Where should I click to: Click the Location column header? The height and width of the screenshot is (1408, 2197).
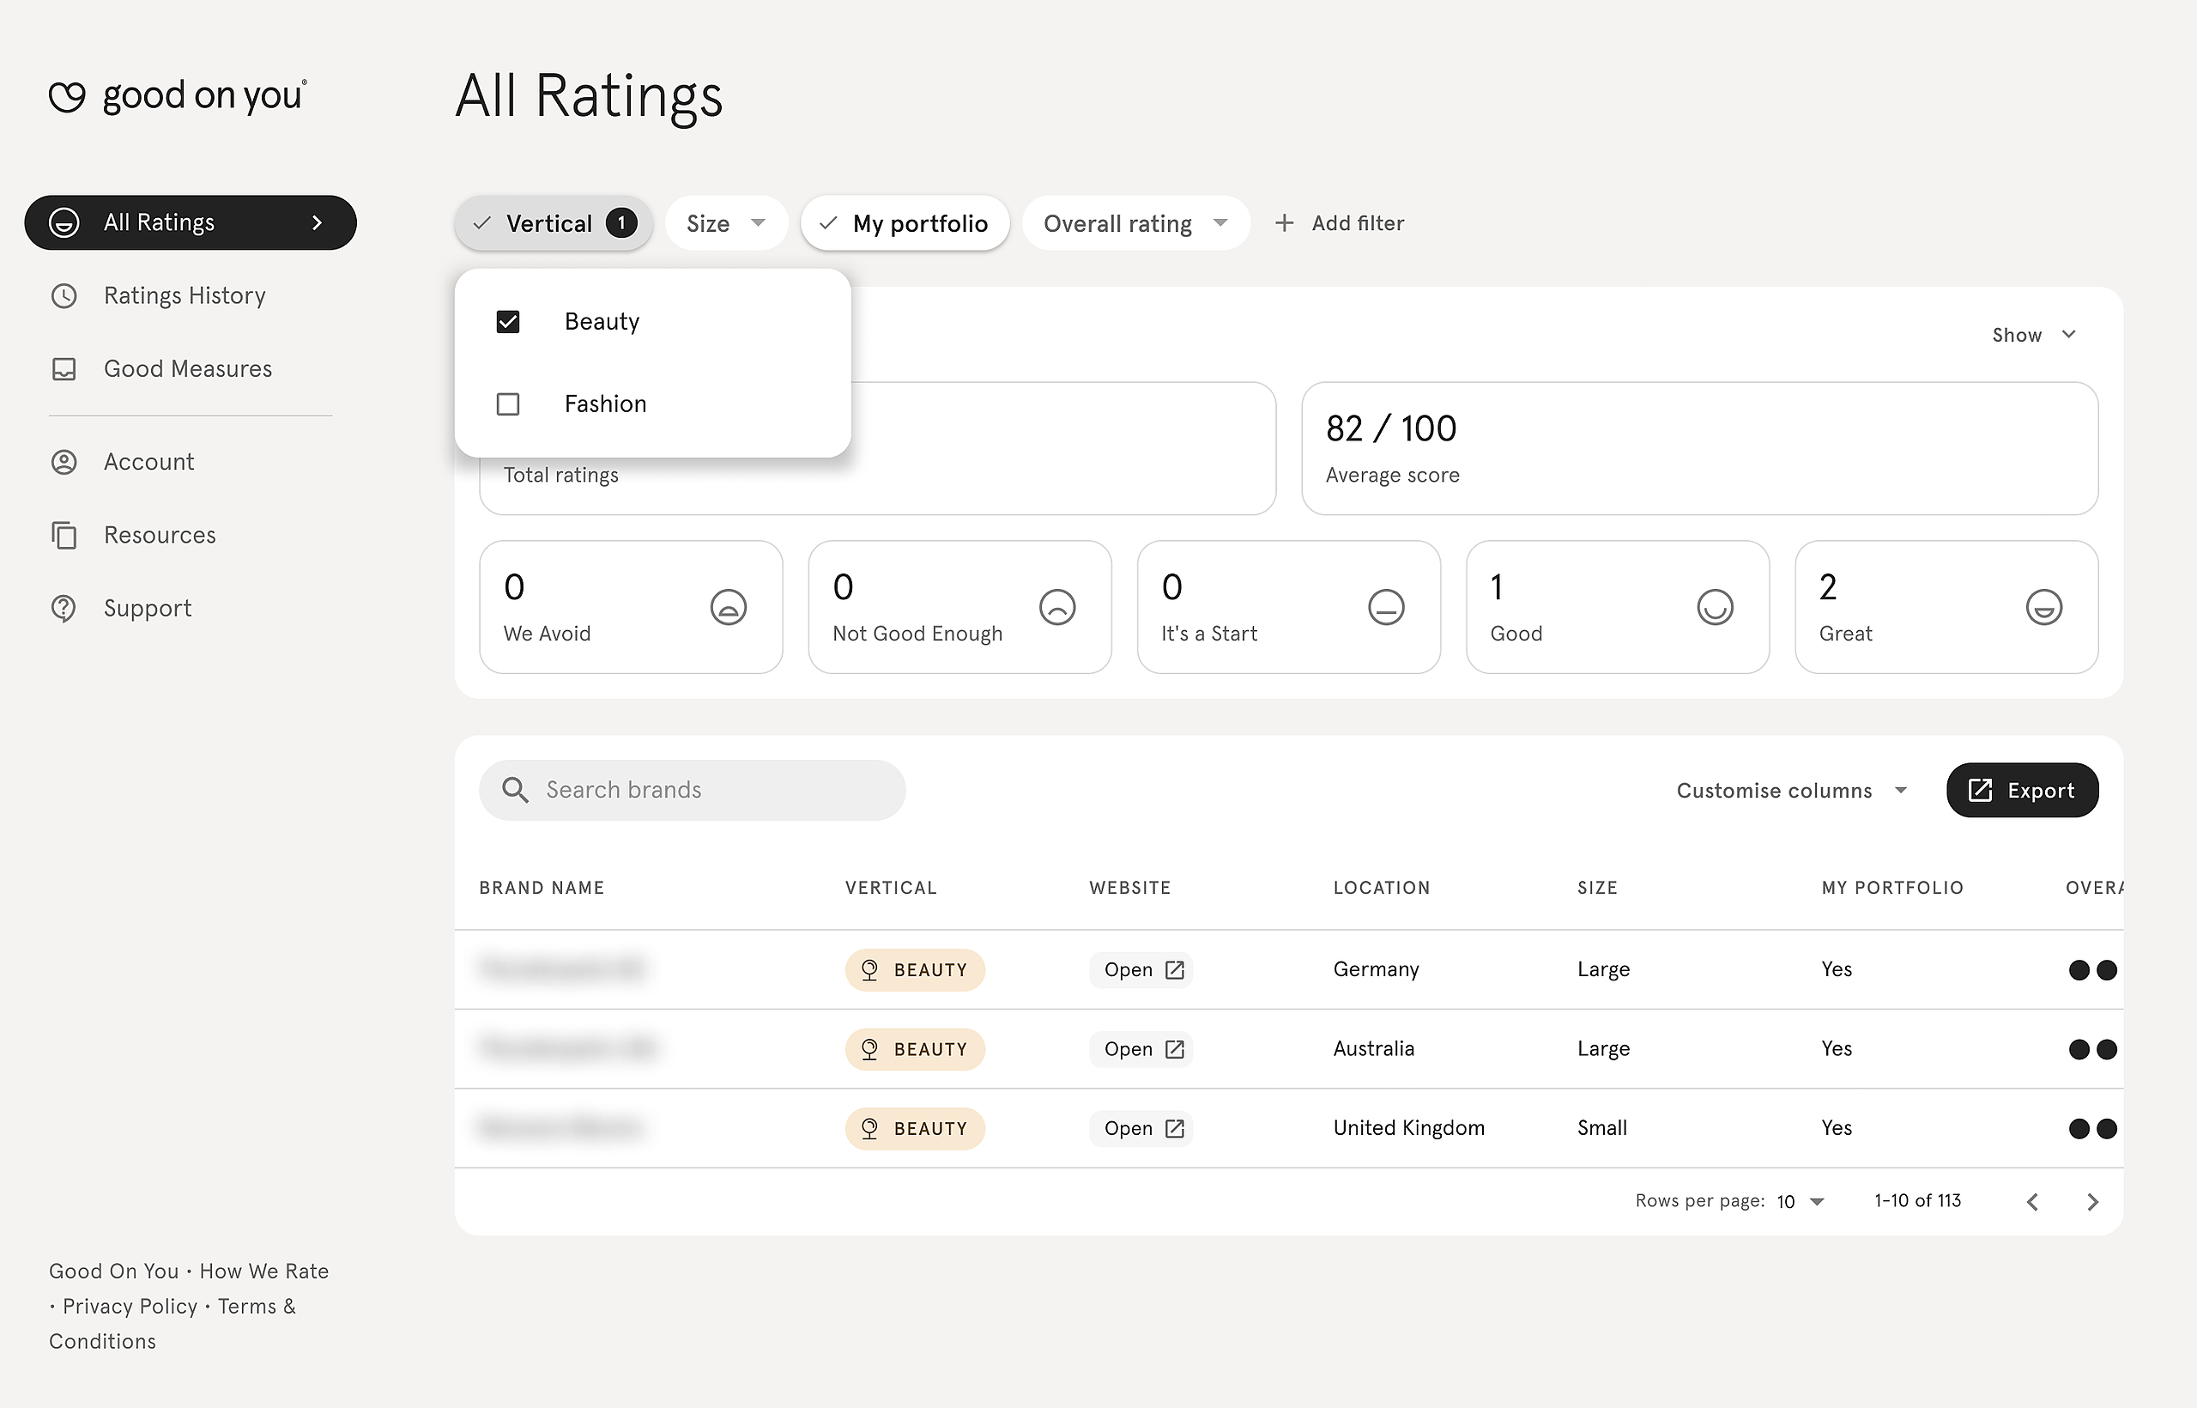(1381, 888)
